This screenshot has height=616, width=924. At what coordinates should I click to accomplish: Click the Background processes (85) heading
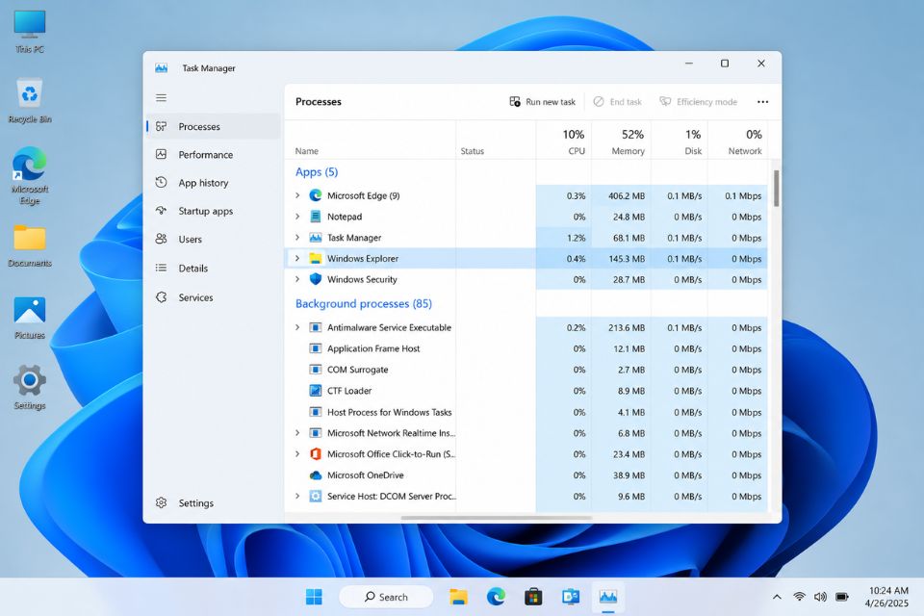click(364, 303)
